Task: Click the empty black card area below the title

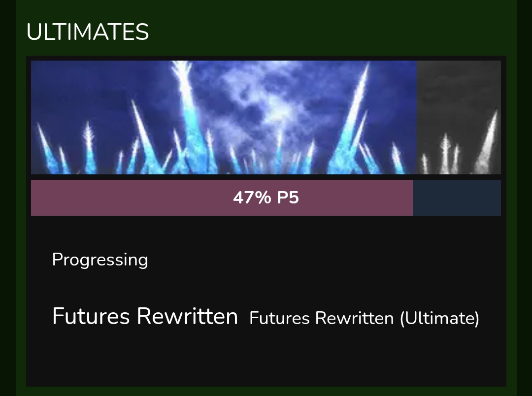Action: point(266,360)
